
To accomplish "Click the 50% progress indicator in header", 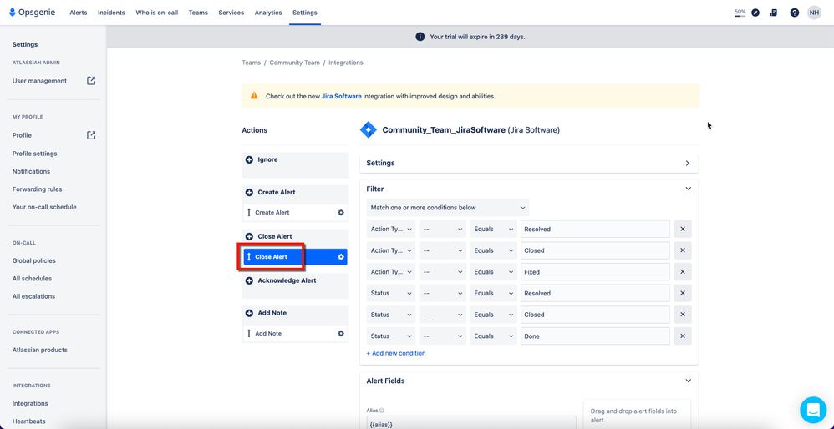I will pos(740,13).
